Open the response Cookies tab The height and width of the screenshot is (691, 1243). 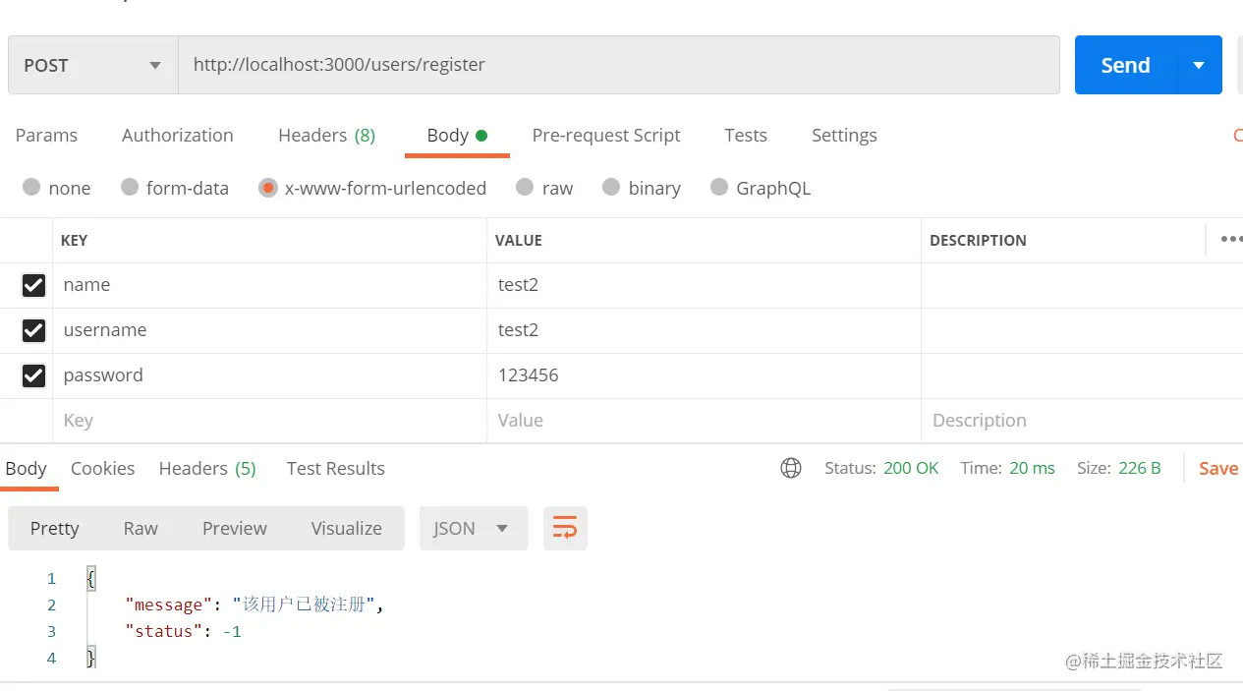[x=102, y=468]
